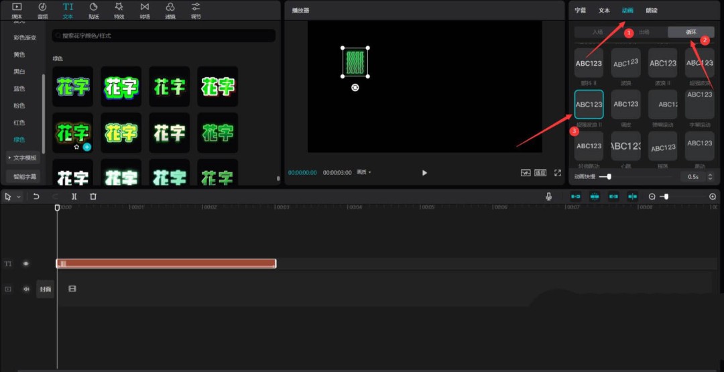Open the 转场 transitions panel

(144, 9)
